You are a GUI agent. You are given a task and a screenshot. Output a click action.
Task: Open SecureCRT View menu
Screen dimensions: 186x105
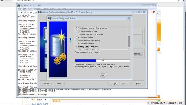(30, 9)
